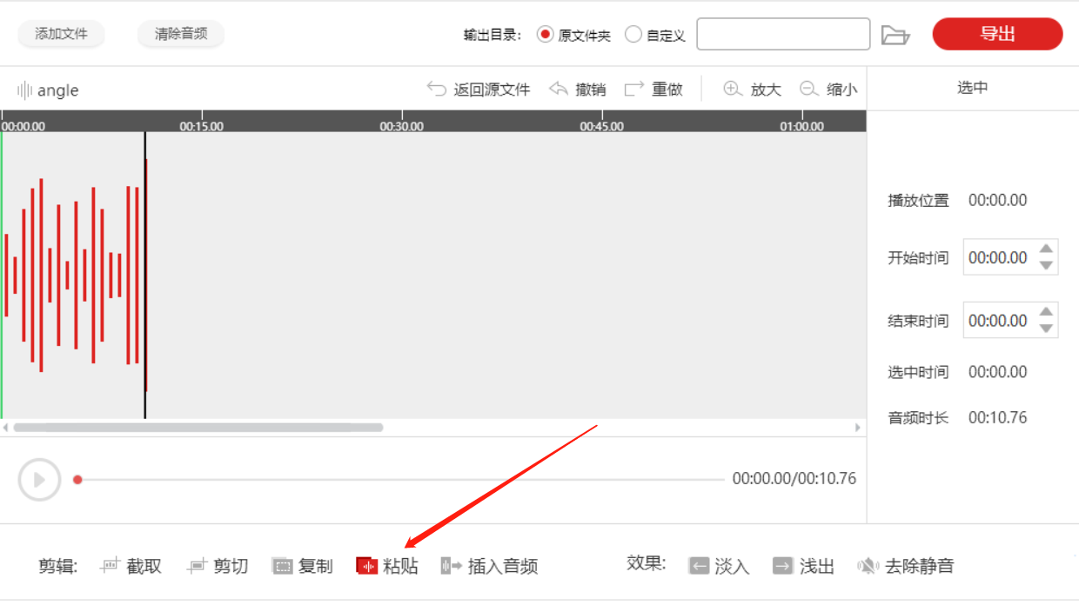Screen dimensions: 1079x605
Task: Click the 00:45.00 timeline mark
Action: 602,126
